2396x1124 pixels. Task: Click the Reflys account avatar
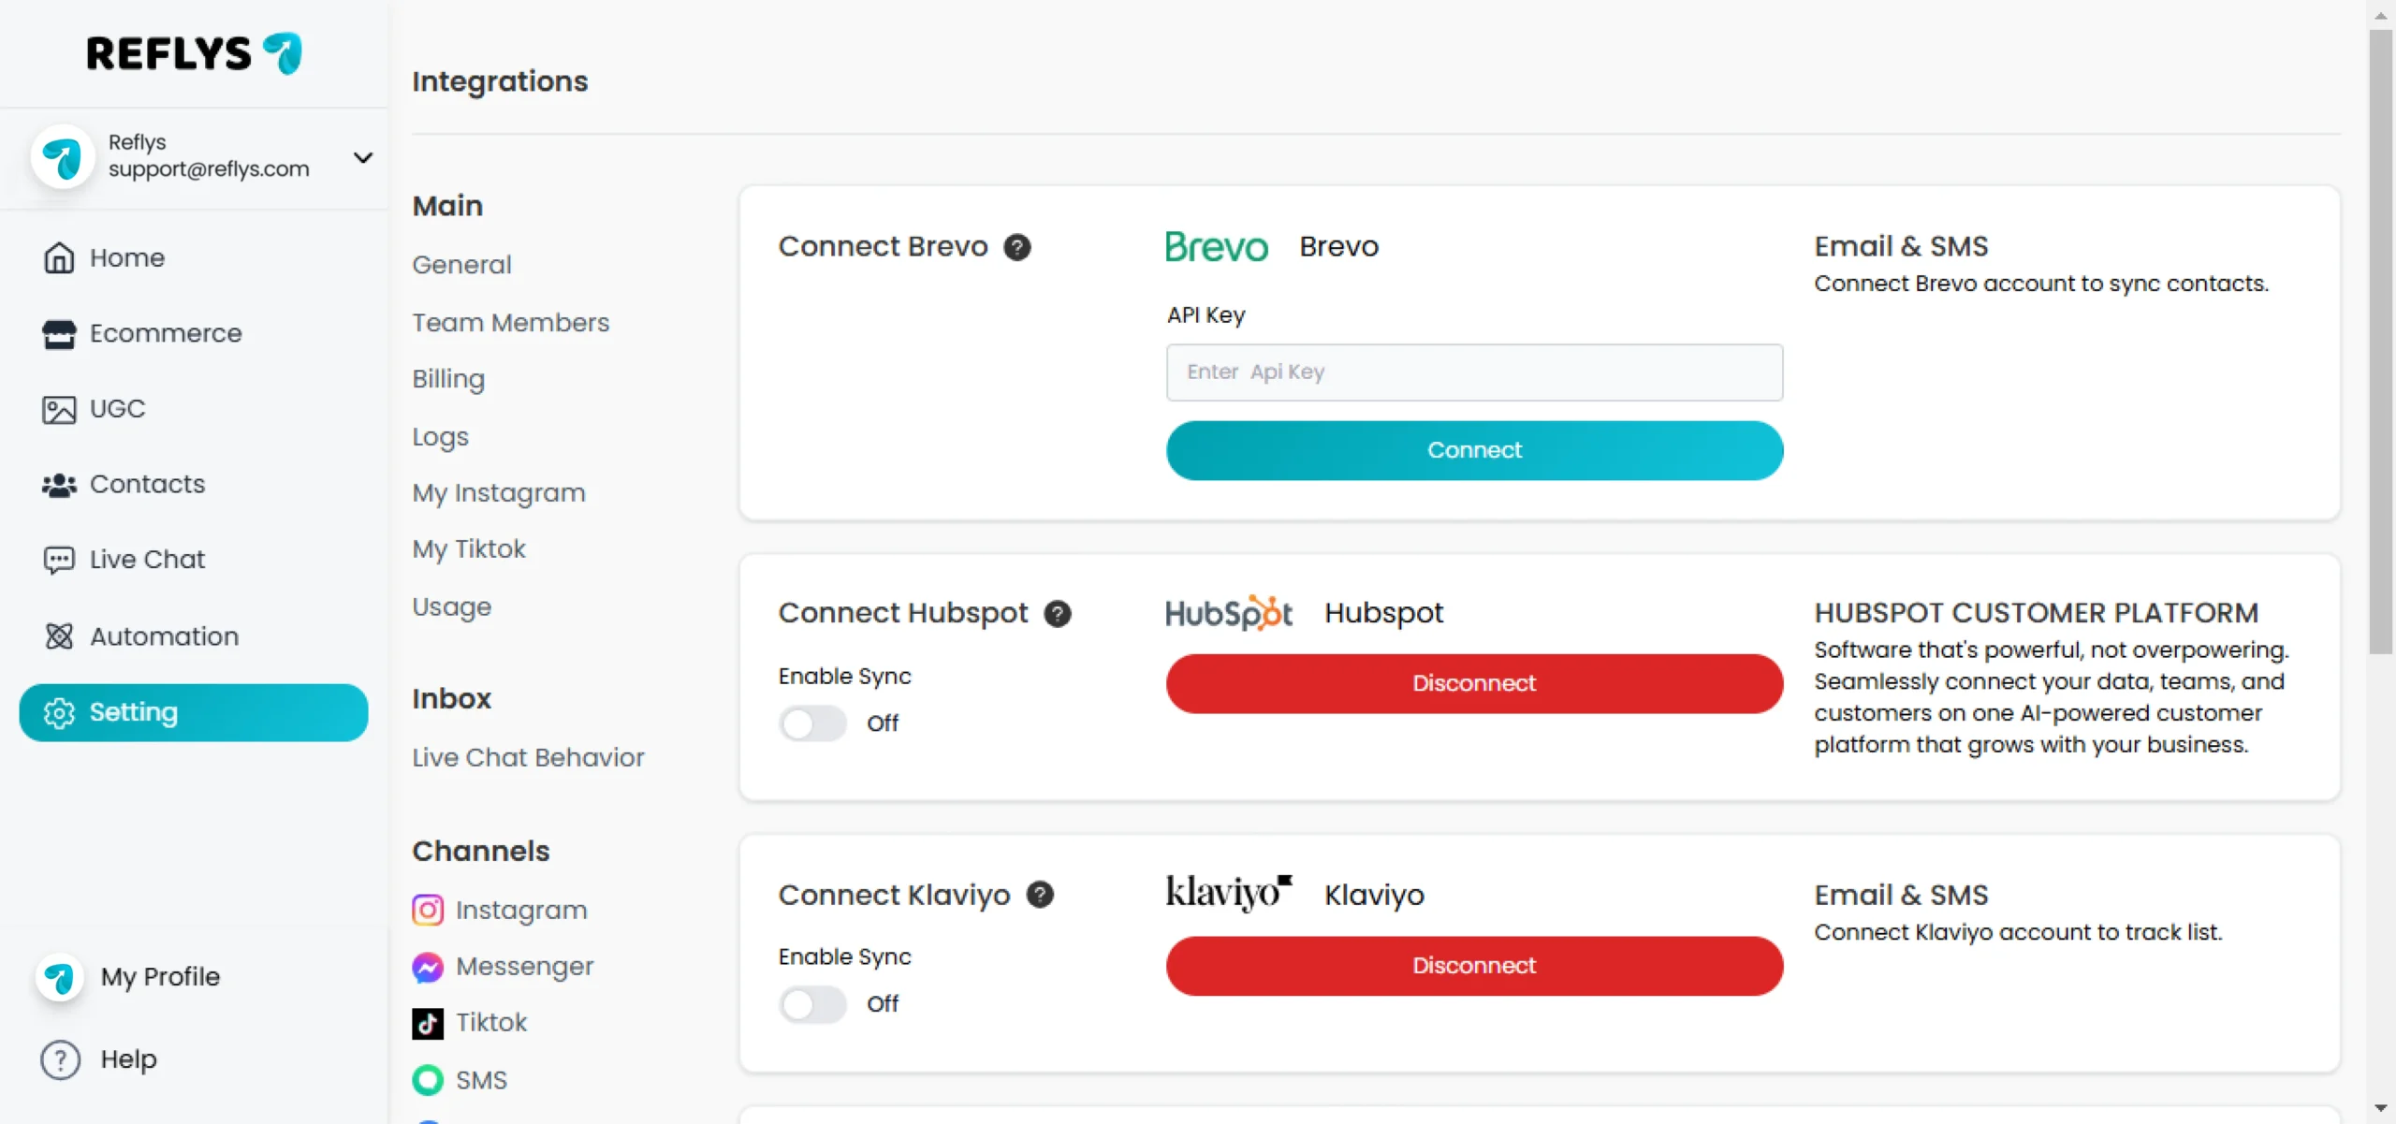point(63,156)
